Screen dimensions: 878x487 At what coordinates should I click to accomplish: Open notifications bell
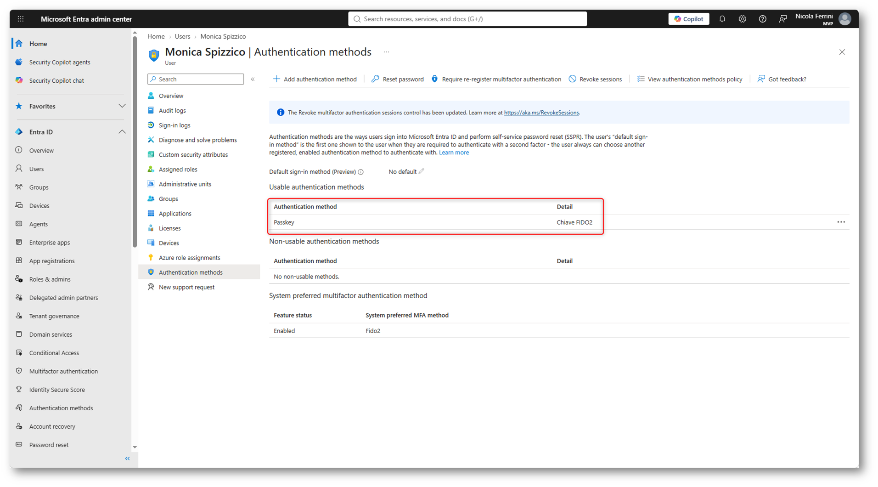click(x=722, y=19)
